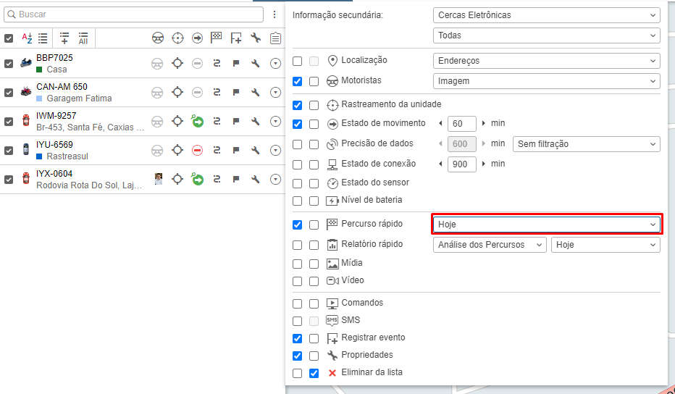Open additional menu arrow for IYX-0604

coord(275,180)
